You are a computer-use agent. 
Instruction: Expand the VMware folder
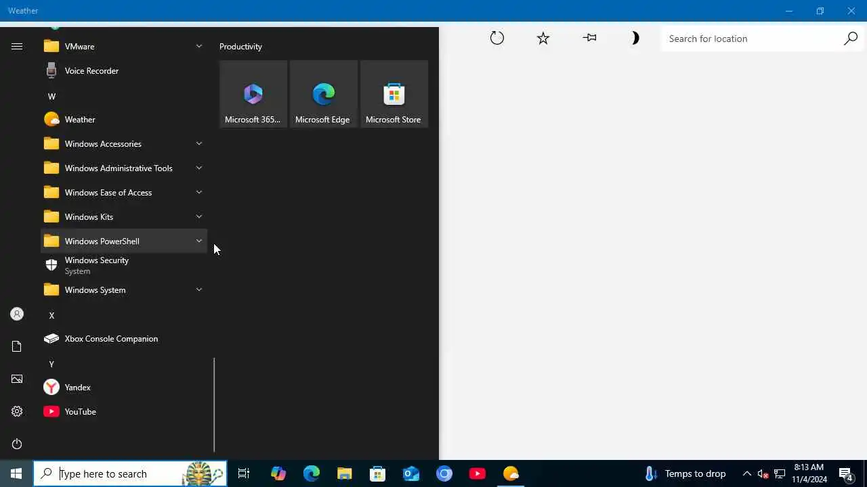(124, 46)
